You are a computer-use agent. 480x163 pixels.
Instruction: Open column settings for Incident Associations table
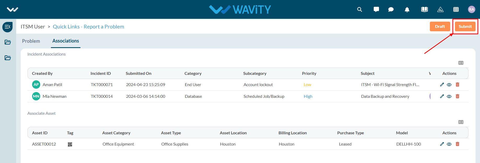coord(461,63)
